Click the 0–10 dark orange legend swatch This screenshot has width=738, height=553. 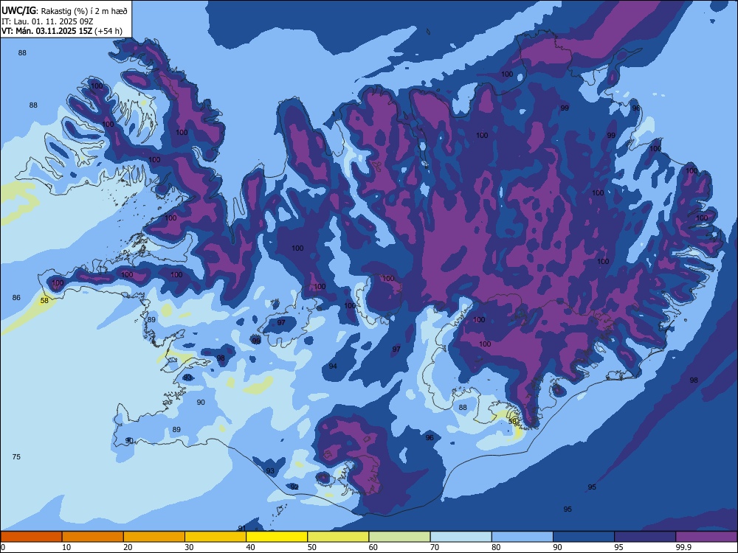(31, 537)
